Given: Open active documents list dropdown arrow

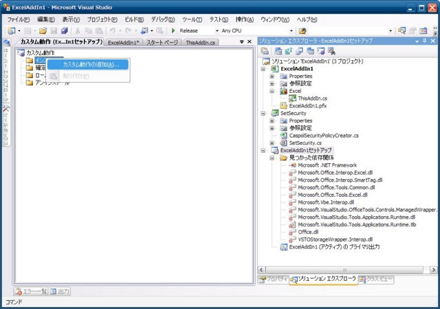Looking at the screenshot, I should point(241,41).
